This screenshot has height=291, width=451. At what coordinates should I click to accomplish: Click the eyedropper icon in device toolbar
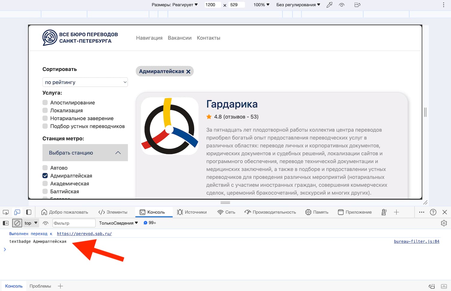pos(330,5)
